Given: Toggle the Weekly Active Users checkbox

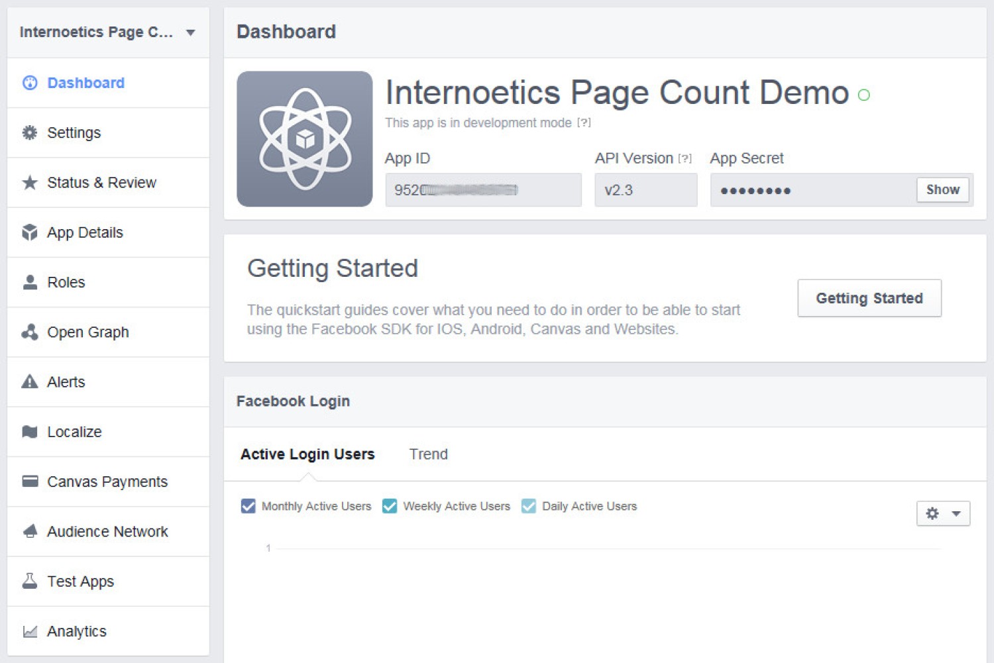Looking at the screenshot, I should coord(390,506).
